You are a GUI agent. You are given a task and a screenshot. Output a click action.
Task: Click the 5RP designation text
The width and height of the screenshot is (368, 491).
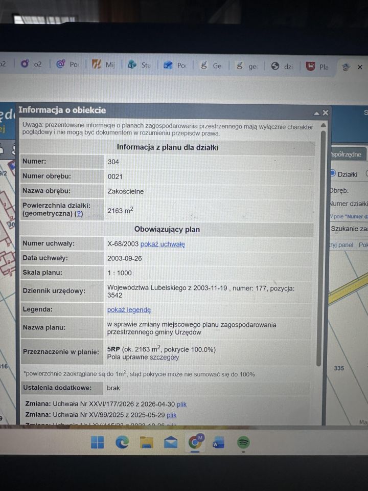point(113,349)
